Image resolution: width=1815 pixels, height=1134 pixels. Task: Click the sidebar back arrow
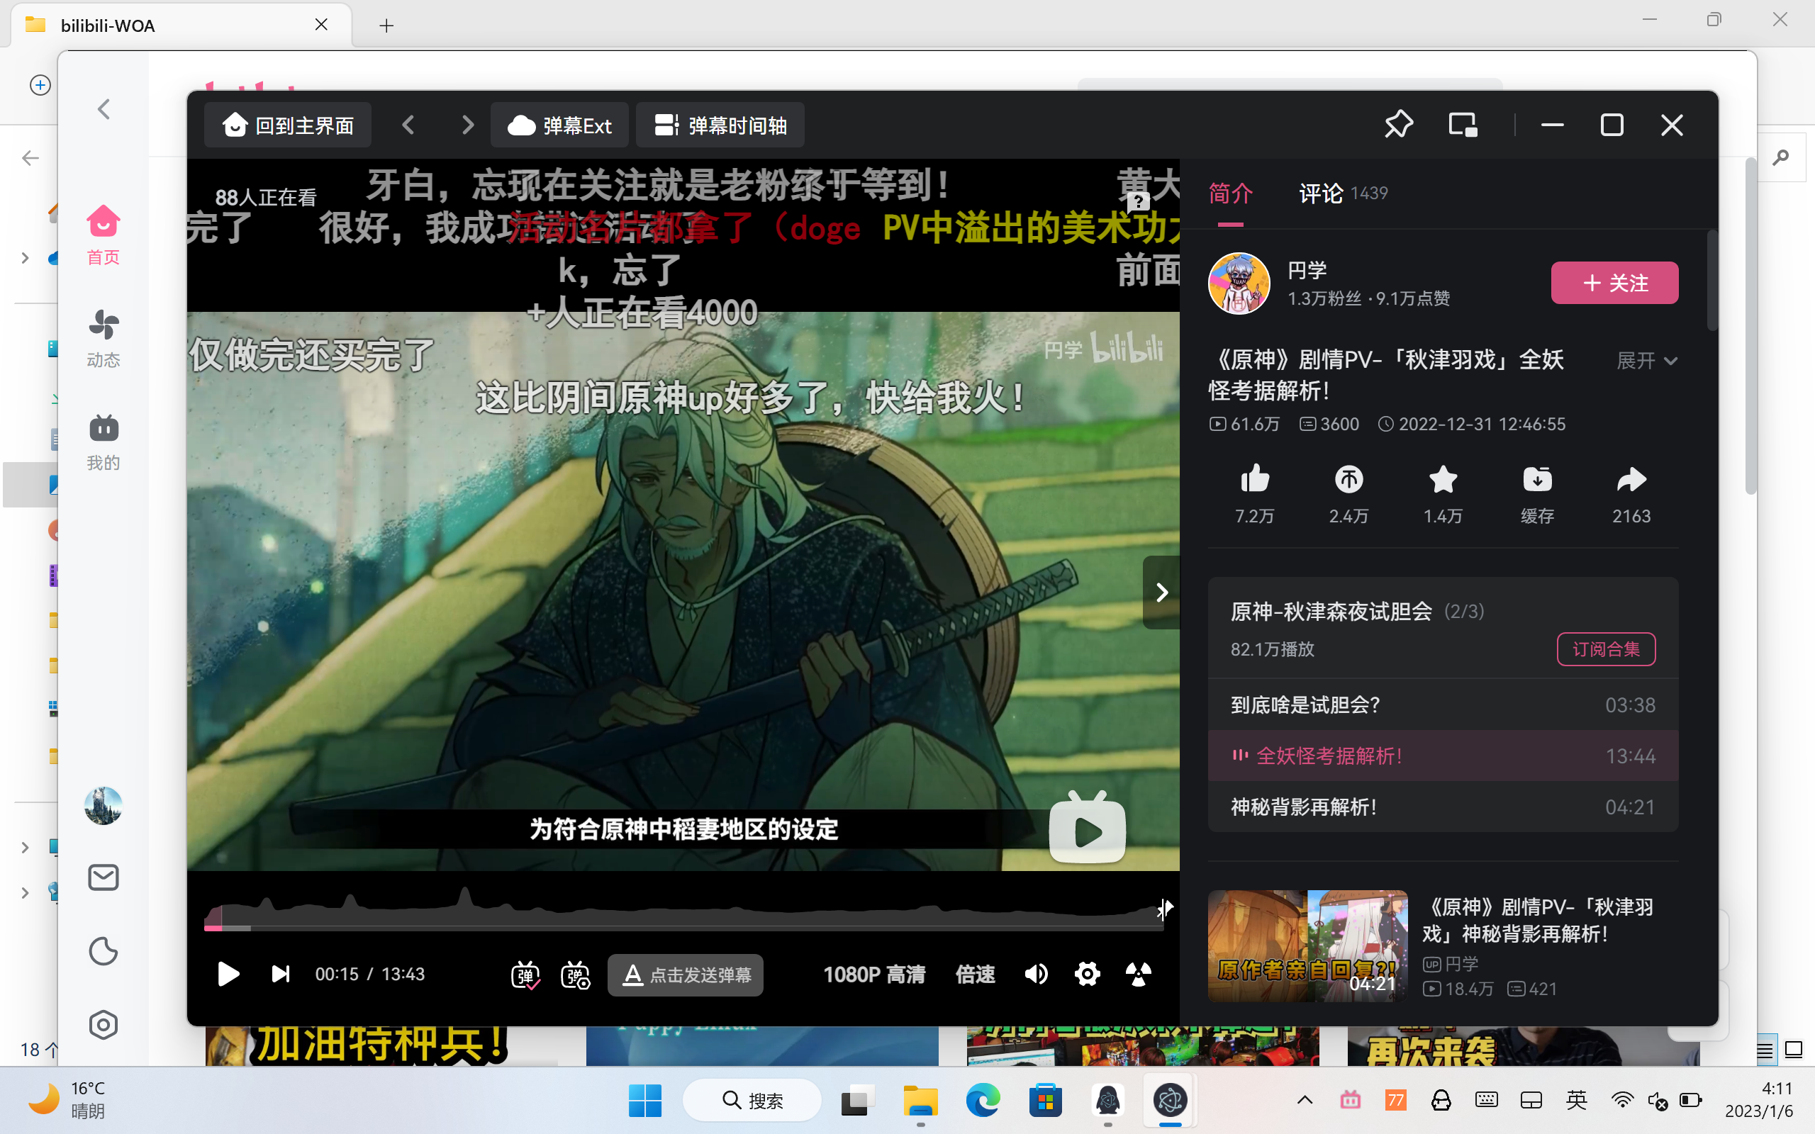pyautogui.click(x=104, y=109)
